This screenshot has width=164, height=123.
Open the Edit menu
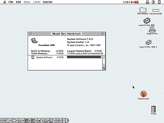tap(18, 2)
